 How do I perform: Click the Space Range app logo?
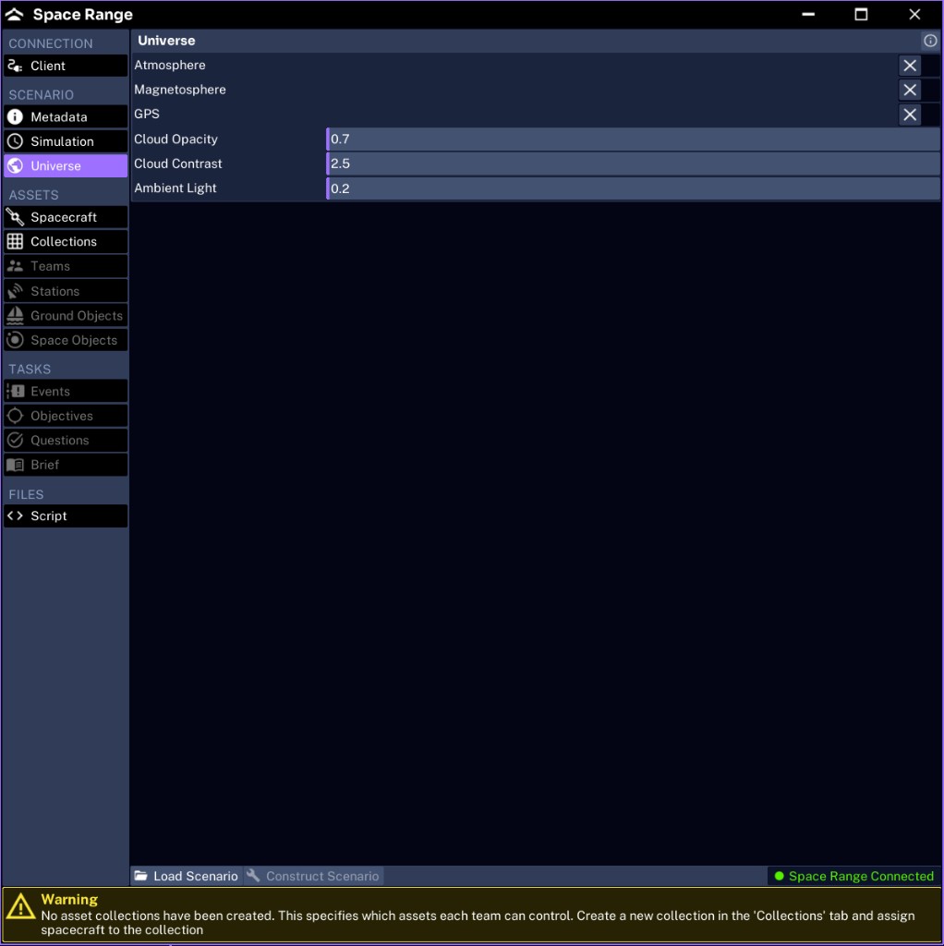coord(15,15)
